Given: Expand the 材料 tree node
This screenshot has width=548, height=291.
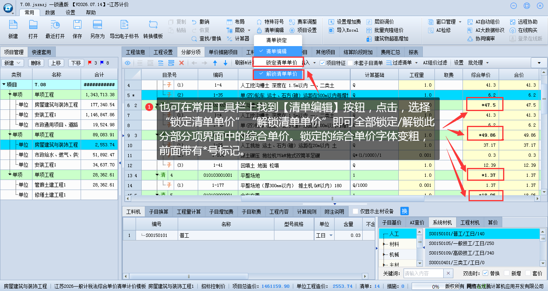Looking at the screenshot, I should 385,244.
